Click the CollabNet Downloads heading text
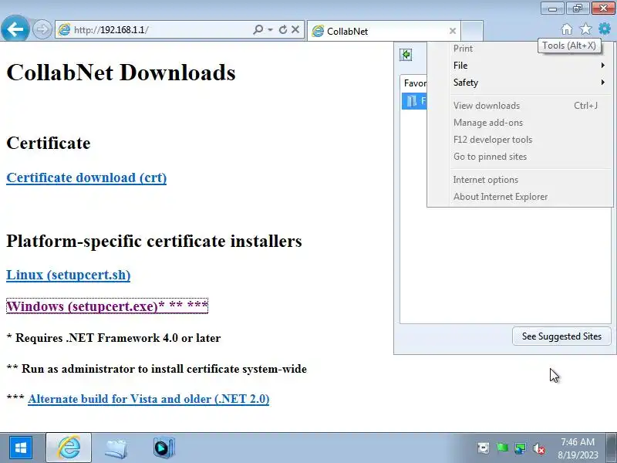 pos(121,73)
